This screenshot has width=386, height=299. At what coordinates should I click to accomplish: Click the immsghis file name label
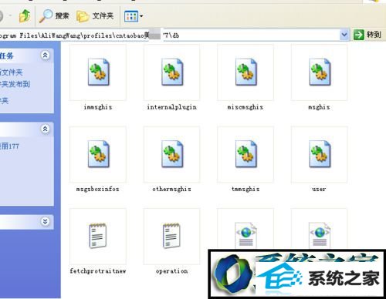[x=98, y=107]
